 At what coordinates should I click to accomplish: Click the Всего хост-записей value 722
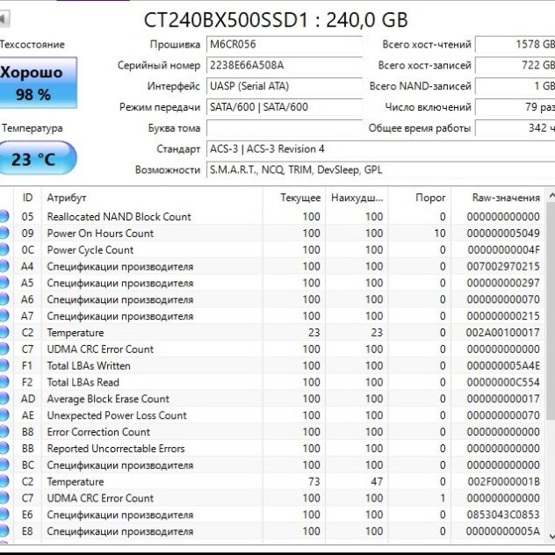point(515,66)
